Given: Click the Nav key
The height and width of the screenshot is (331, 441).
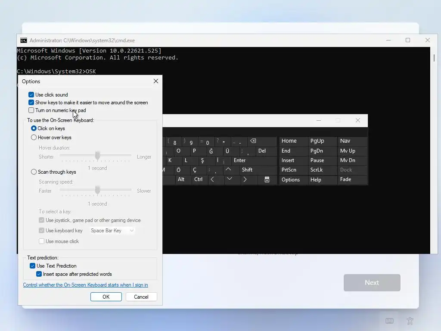Looking at the screenshot, I should coord(353,141).
